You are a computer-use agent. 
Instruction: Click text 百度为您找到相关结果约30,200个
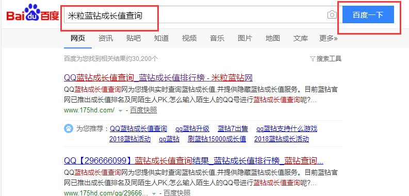tap(111, 59)
